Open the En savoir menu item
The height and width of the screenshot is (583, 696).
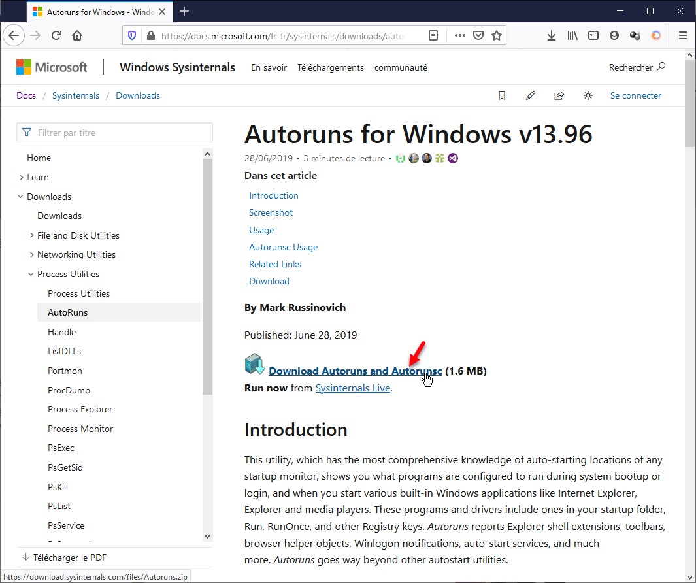(x=268, y=67)
